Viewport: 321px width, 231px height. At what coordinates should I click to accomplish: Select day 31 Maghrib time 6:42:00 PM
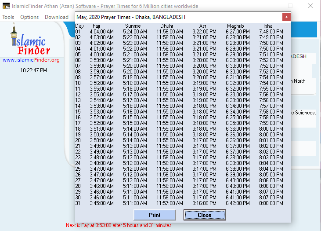click(x=238, y=203)
